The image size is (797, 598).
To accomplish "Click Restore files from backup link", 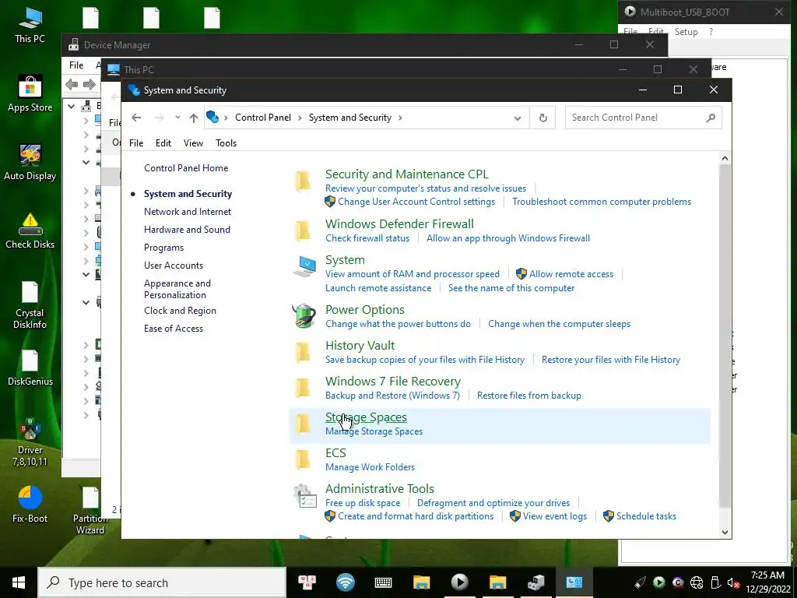I will [529, 396].
